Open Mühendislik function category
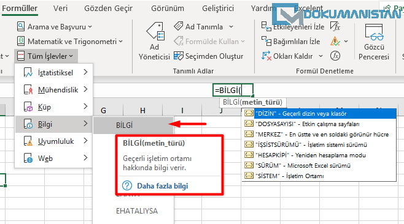 (x=54, y=89)
